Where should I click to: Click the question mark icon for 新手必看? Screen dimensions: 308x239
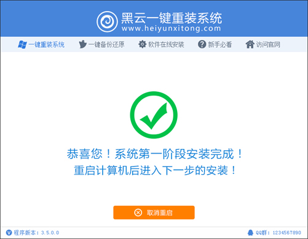pos(202,44)
